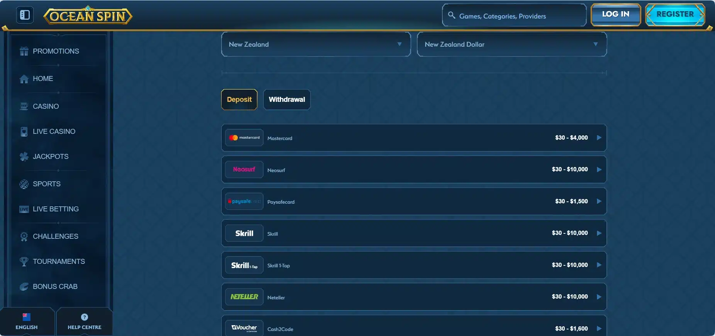The image size is (715, 336).
Task: Open the Sports ball icon
Action: pyautogui.click(x=24, y=184)
